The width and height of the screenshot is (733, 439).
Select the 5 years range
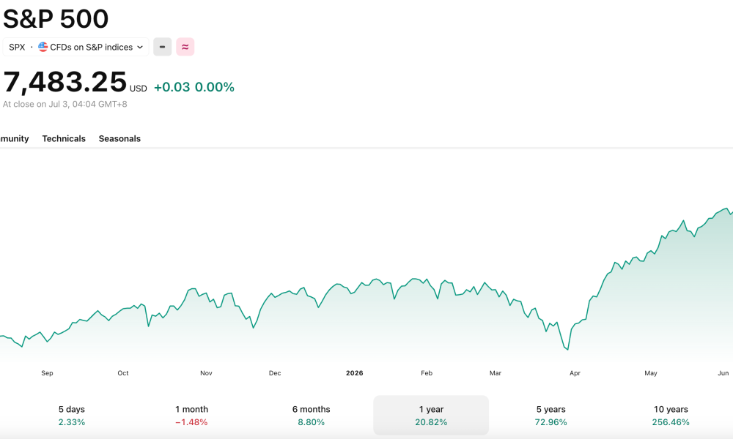coord(550,415)
